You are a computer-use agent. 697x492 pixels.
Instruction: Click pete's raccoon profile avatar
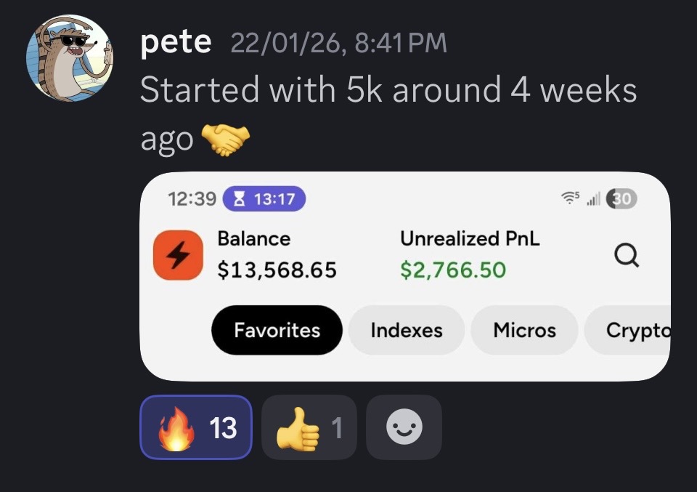tap(70, 57)
